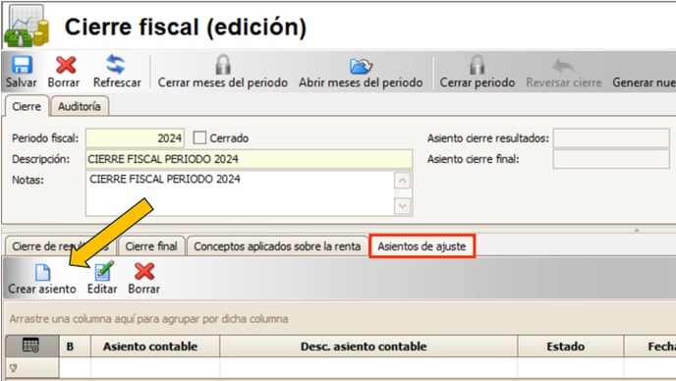The width and height of the screenshot is (676, 381).
Task: Click the Descripción input field
Action: tap(250, 159)
